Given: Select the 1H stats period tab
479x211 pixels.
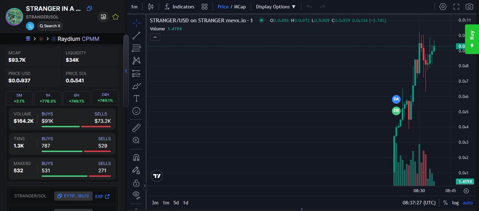Looking at the screenshot, I should click(48, 98).
